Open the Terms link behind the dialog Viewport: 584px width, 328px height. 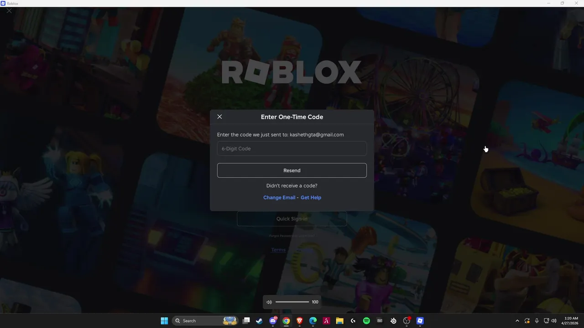coord(278,250)
